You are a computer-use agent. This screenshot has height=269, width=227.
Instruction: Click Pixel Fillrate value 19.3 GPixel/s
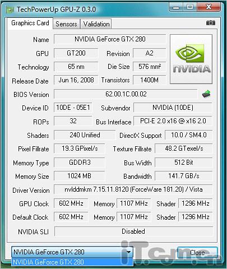[x=80, y=149]
